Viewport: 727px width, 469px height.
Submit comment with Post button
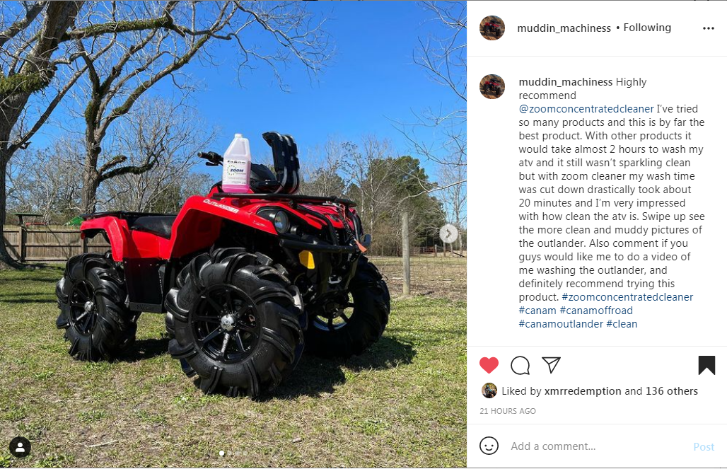click(704, 447)
